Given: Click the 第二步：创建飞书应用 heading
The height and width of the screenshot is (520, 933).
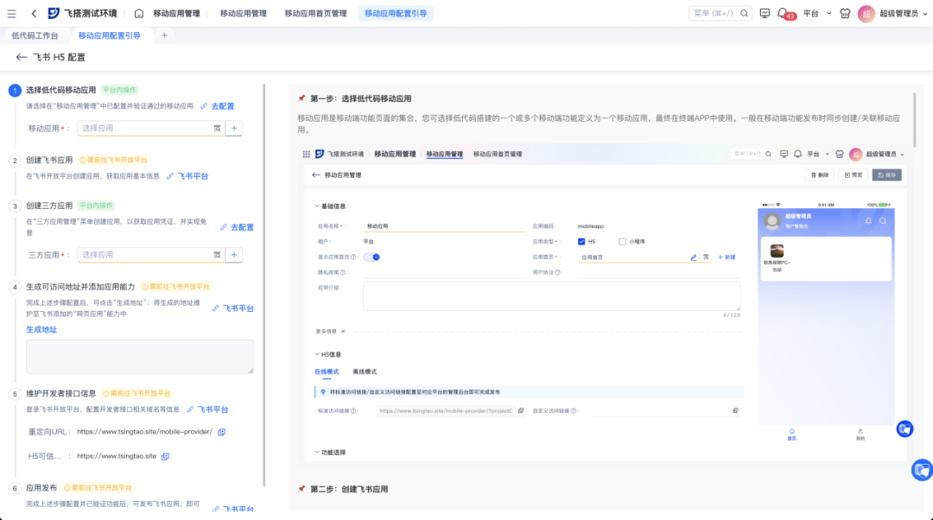Looking at the screenshot, I should pyautogui.click(x=349, y=489).
